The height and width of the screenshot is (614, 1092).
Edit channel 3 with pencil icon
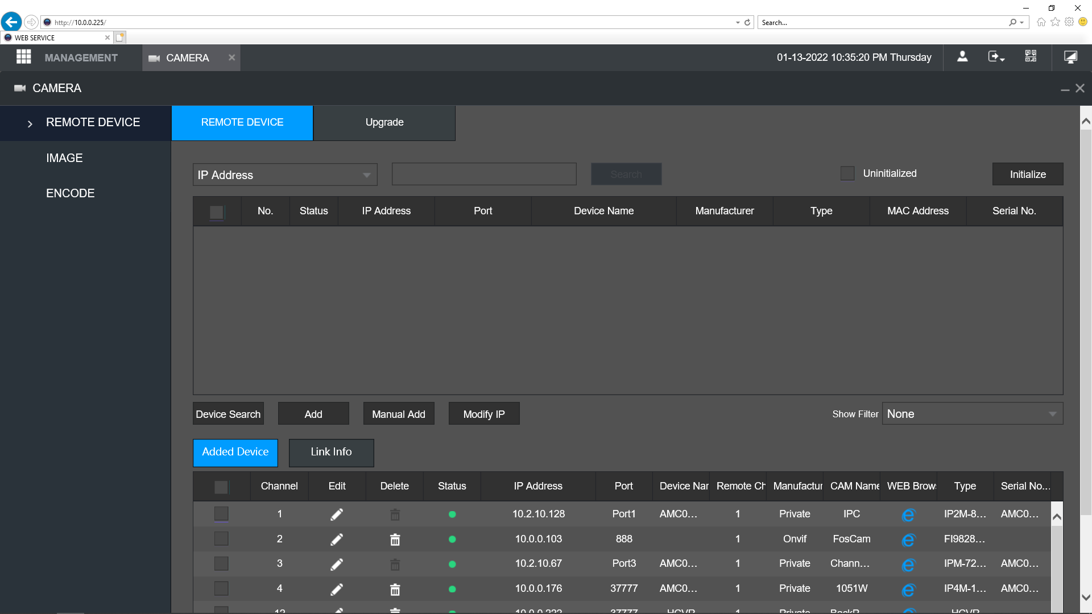337,564
